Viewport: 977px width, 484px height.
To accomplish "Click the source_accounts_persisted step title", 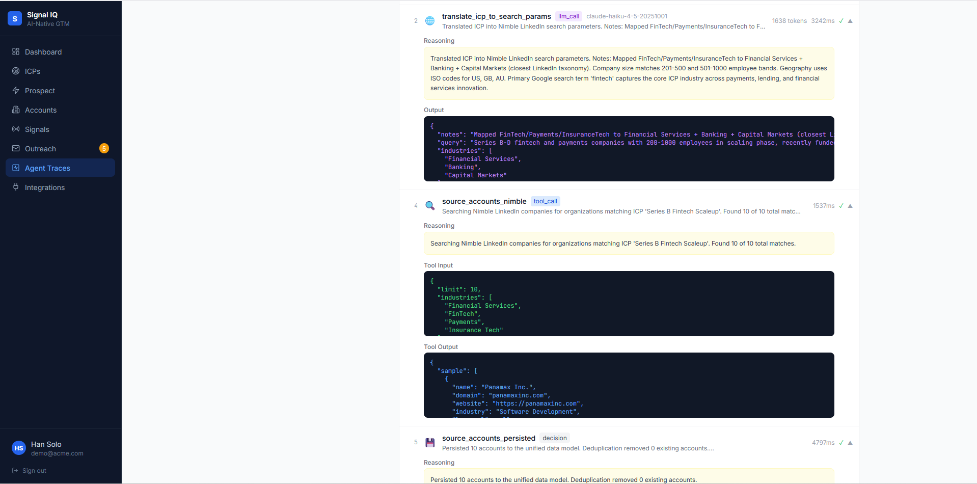I will point(488,438).
